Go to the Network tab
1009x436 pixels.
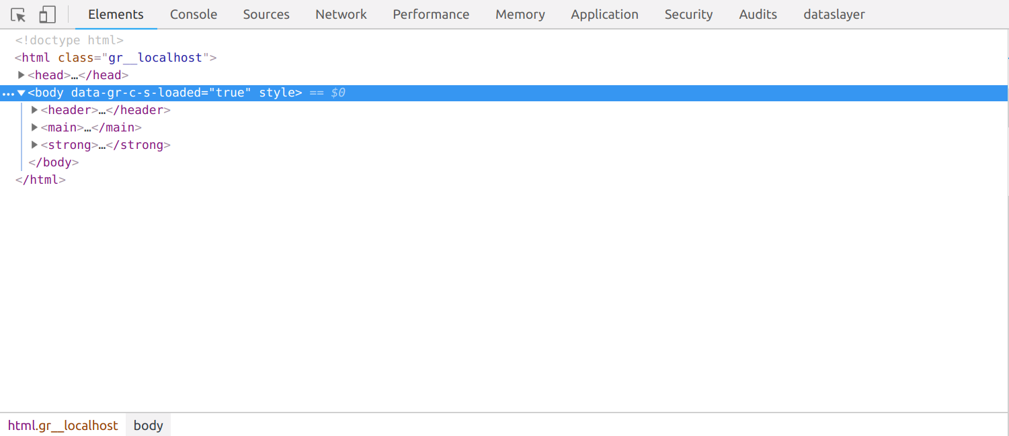coord(341,15)
